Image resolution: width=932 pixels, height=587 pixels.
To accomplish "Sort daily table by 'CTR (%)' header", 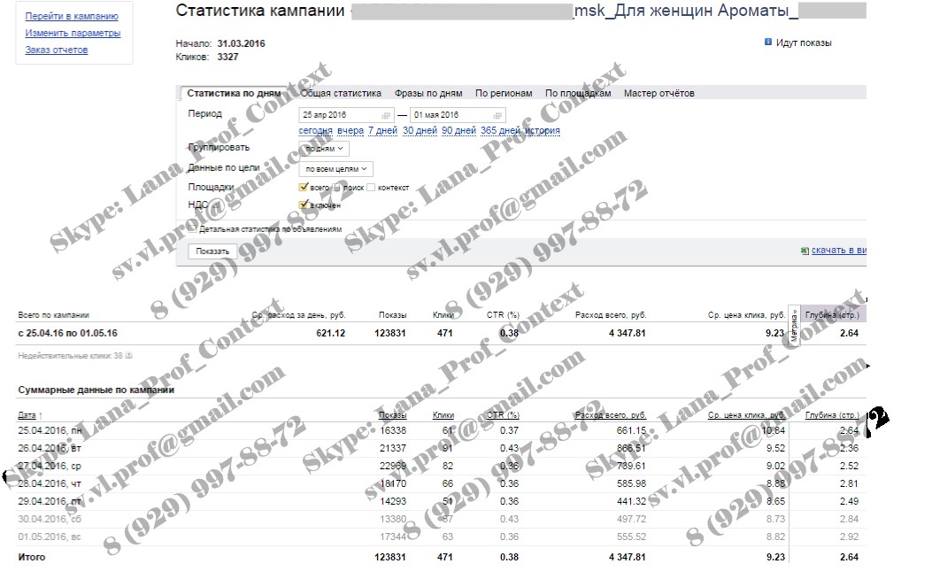I will click(x=503, y=415).
